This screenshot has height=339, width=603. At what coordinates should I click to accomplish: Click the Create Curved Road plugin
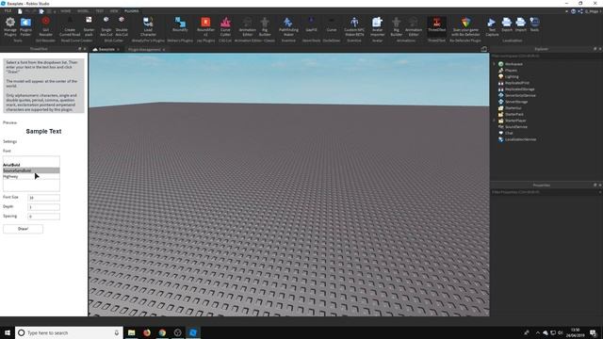(x=70, y=26)
